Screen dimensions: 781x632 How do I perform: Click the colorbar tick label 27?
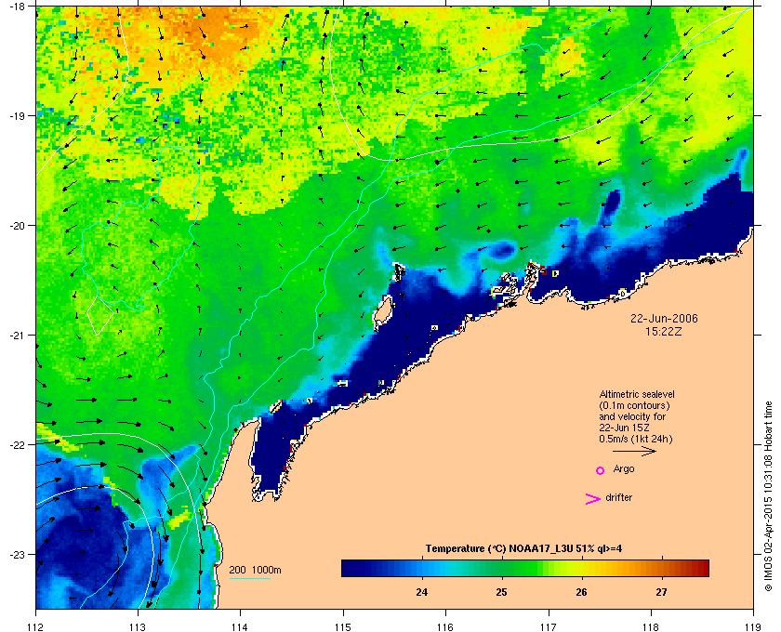(x=661, y=592)
